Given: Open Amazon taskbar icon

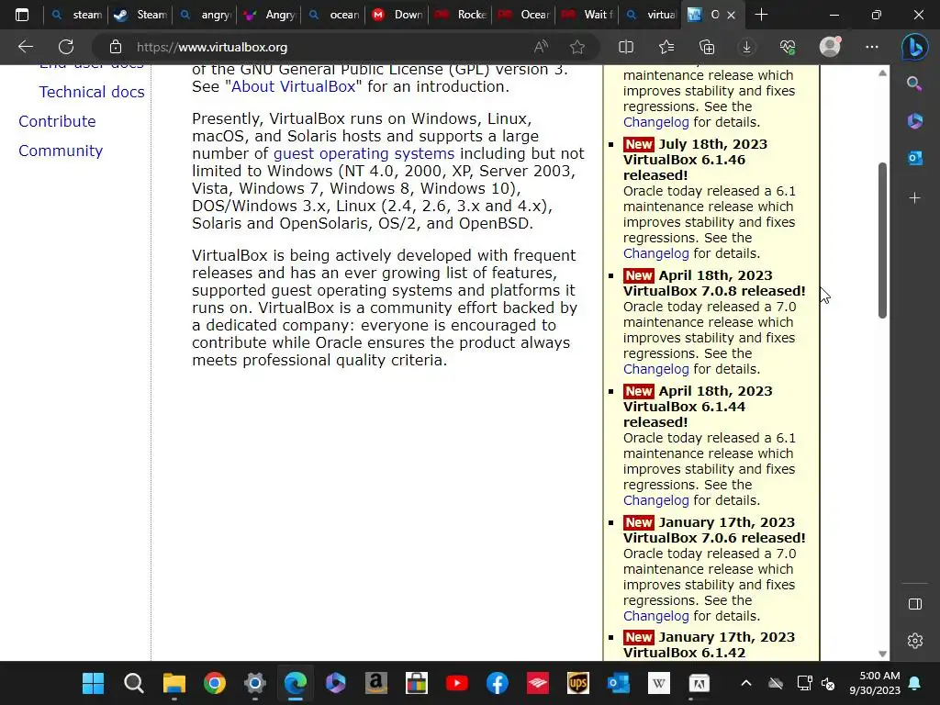Looking at the screenshot, I should [375, 683].
